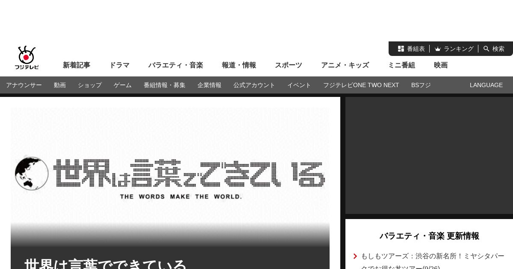Open フジテレビONE TWO NEXT link
Screen dimensions: 513x269
tap(361, 85)
